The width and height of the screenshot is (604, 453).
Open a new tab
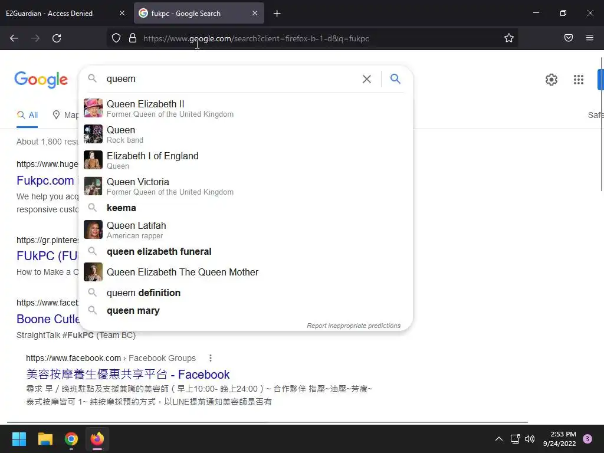tap(277, 14)
